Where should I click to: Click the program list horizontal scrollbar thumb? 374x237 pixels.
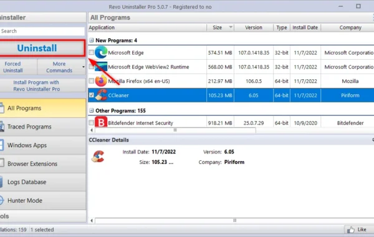click(x=175, y=130)
